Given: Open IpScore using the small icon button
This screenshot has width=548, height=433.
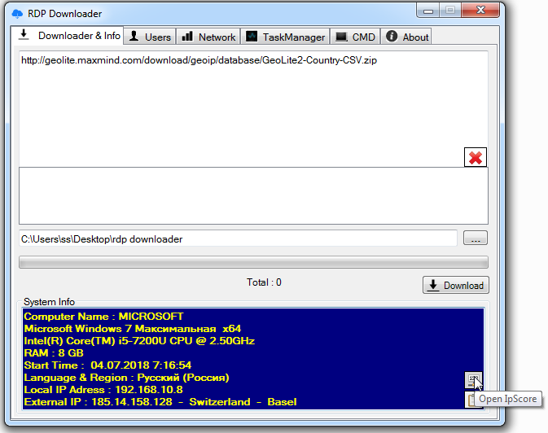Looking at the screenshot, I should [x=473, y=379].
